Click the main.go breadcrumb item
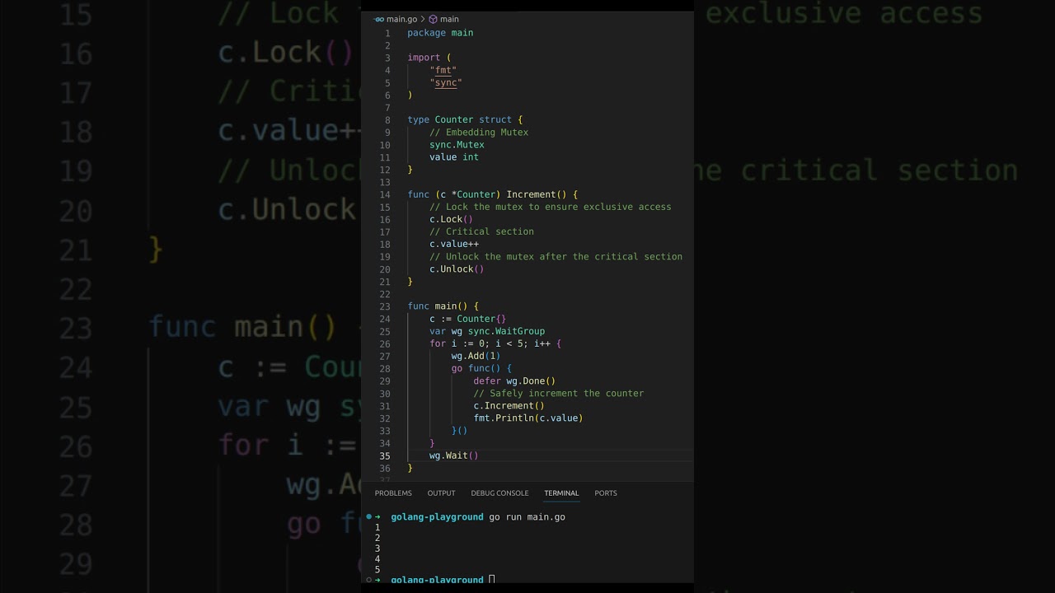The width and height of the screenshot is (1055, 593). pyautogui.click(x=402, y=19)
